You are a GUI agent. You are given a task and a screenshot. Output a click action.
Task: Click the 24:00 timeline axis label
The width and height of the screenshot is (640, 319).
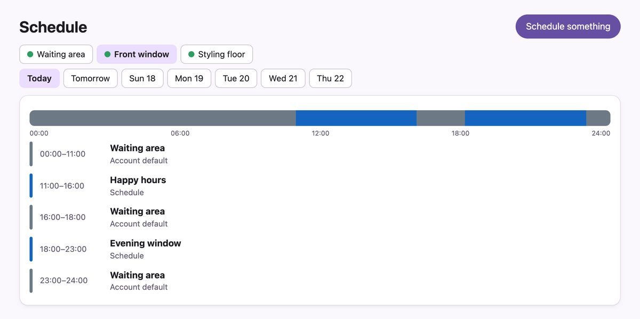[601, 133]
